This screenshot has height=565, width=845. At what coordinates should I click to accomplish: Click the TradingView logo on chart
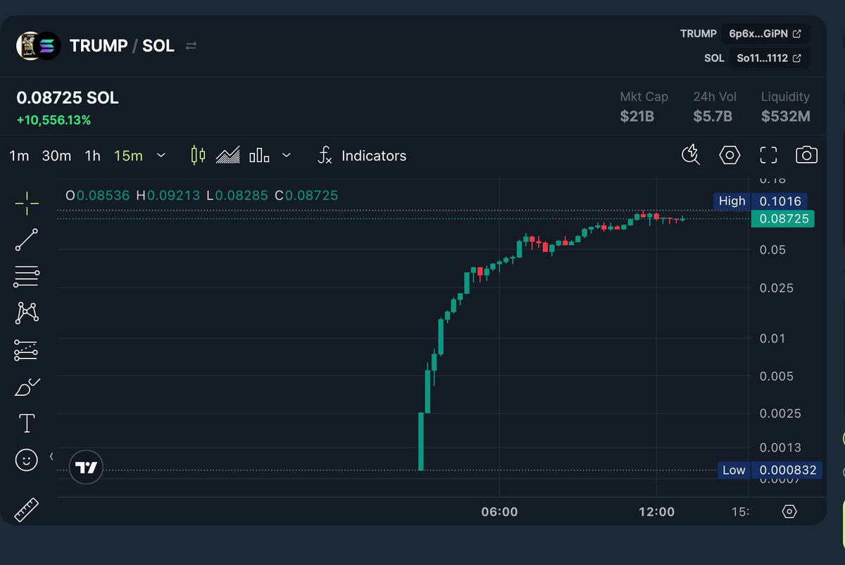87,467
